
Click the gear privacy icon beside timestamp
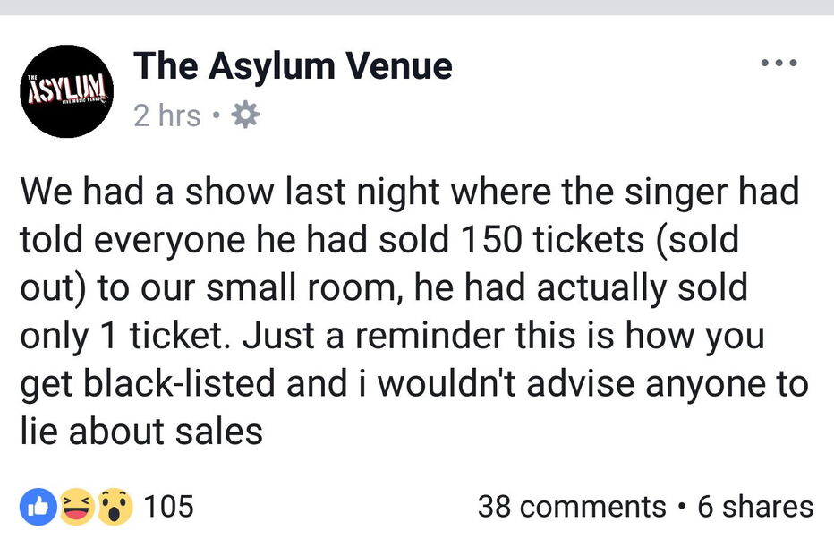click(x=244, y=115)
